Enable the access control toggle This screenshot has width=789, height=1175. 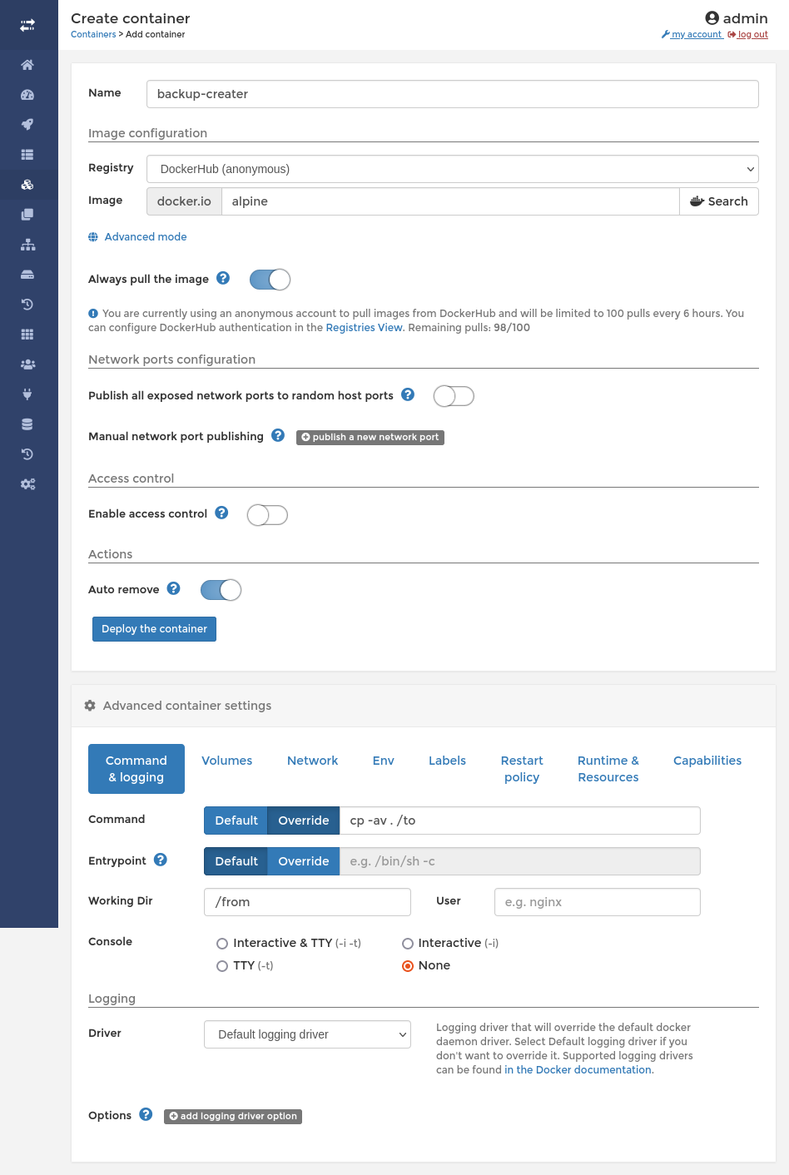click(267, 515)
